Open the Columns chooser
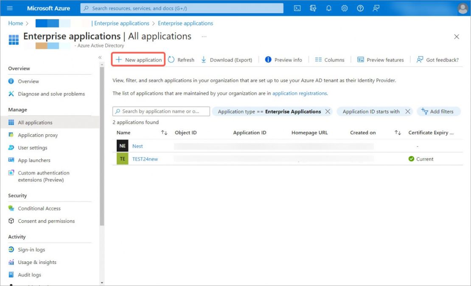This screenshot has height=286, width=471. [x=330, y=60]
